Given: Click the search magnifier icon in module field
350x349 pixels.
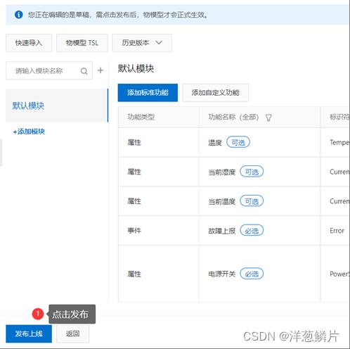Looking at the screenshot, I should tap(84, 71).
